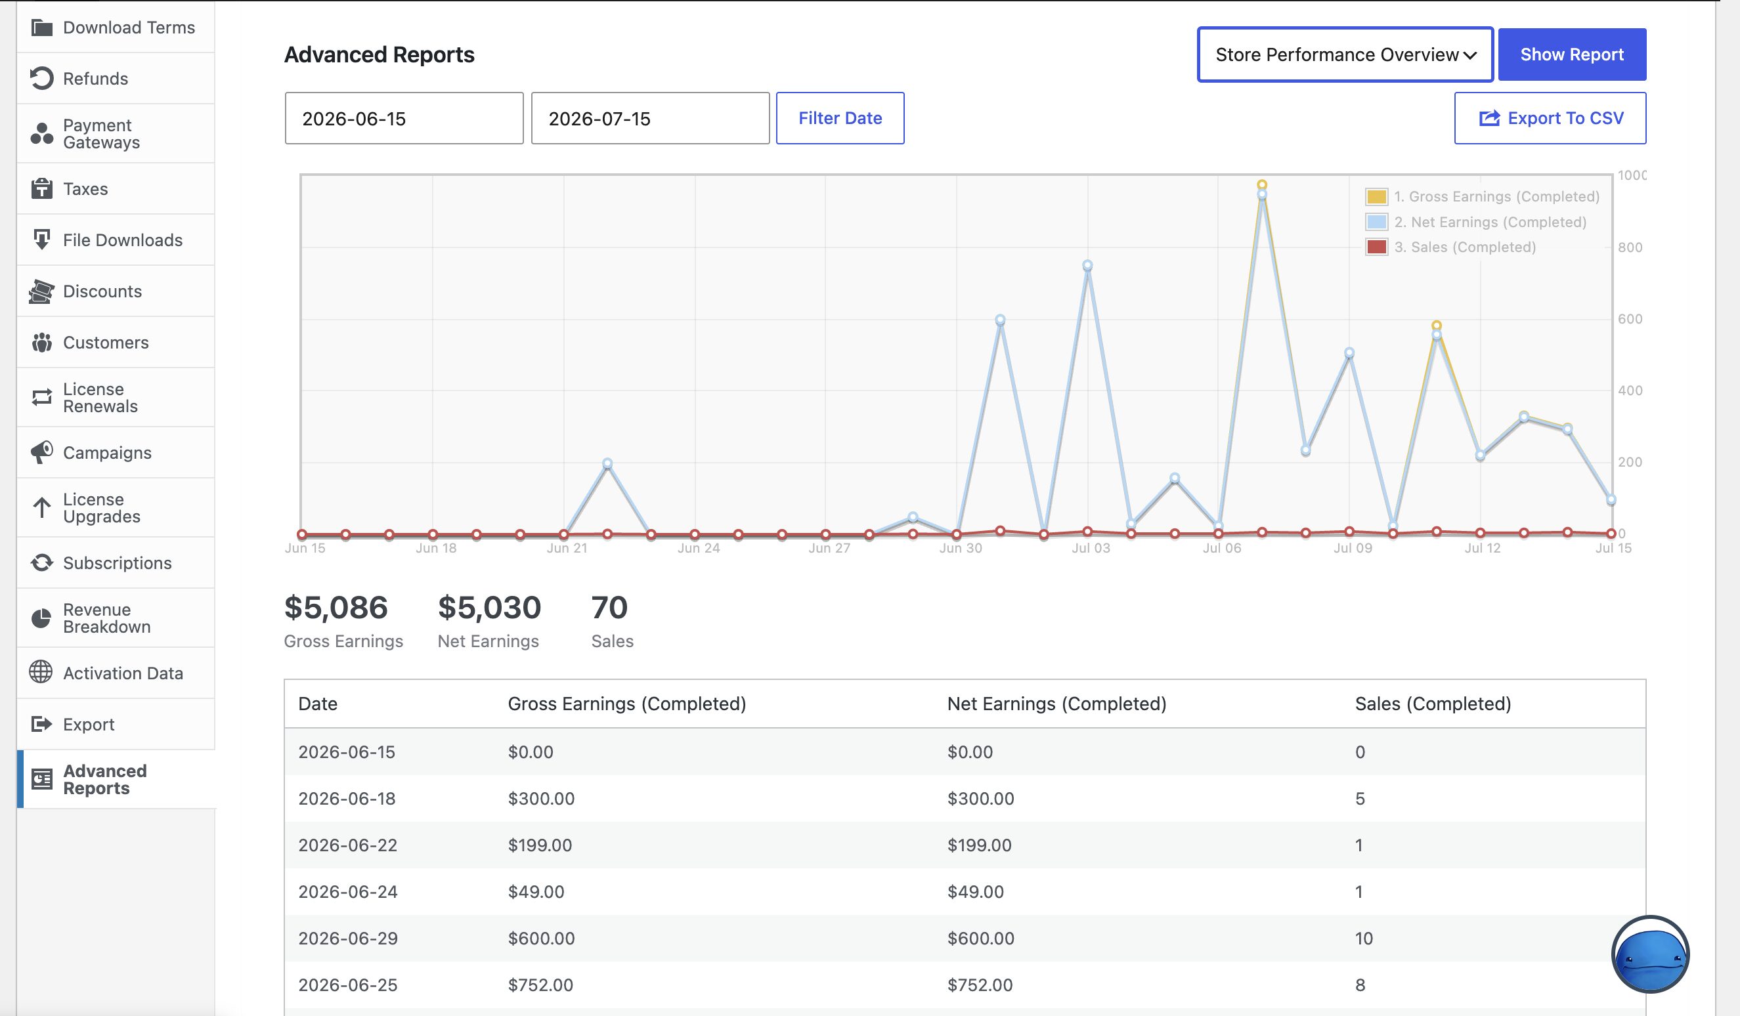Image resolution: width=1740 pixels, height=1016 pixels.
Task: Click the Sales red legend swatch
Action: point(1376,247)
